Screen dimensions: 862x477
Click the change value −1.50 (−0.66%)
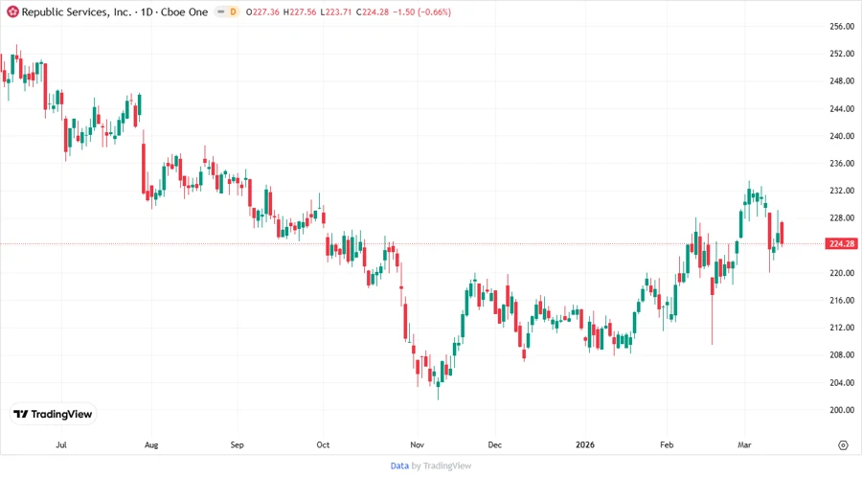(x=421, y=11)
